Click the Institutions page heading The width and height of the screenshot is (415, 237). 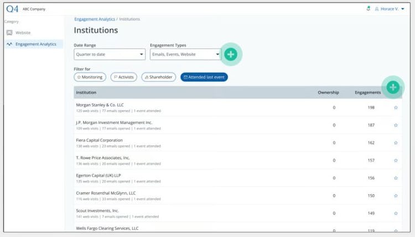point(96,30)
